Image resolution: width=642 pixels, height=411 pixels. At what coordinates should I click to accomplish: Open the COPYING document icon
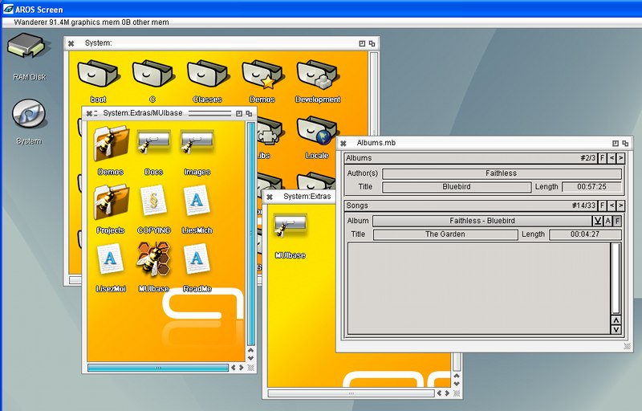(x=153, y=201)
